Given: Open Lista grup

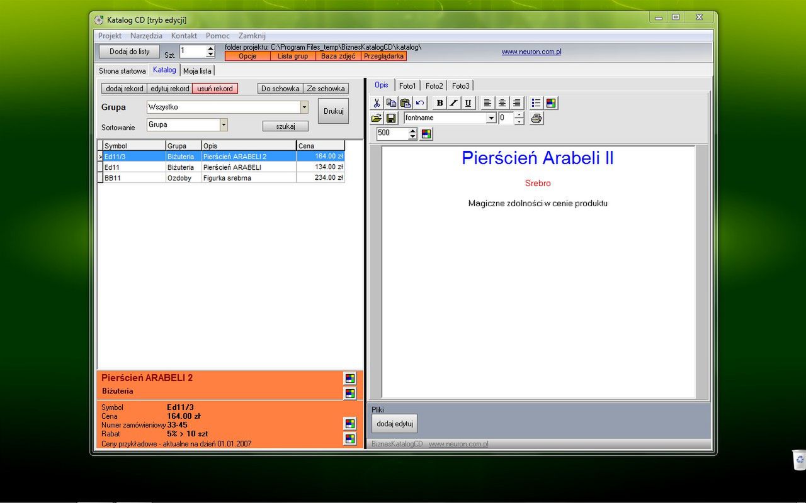Looking at the screenshot, I should tap(293, 56).
